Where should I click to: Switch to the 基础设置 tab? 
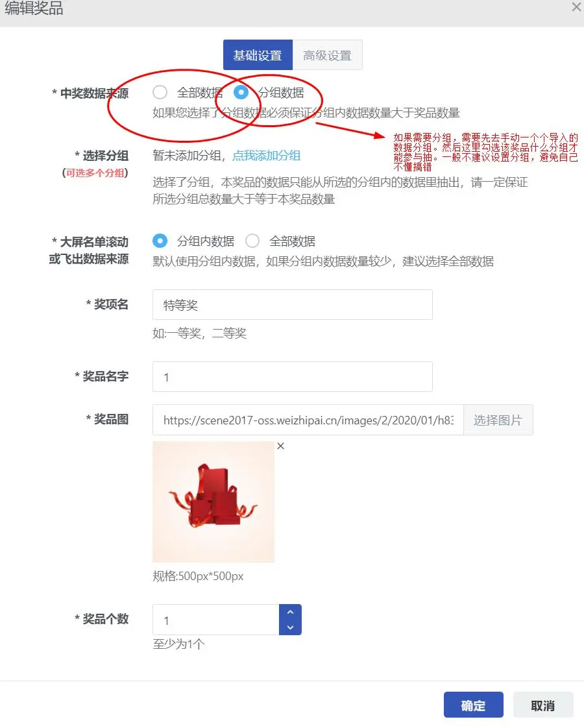coord(258,55)
